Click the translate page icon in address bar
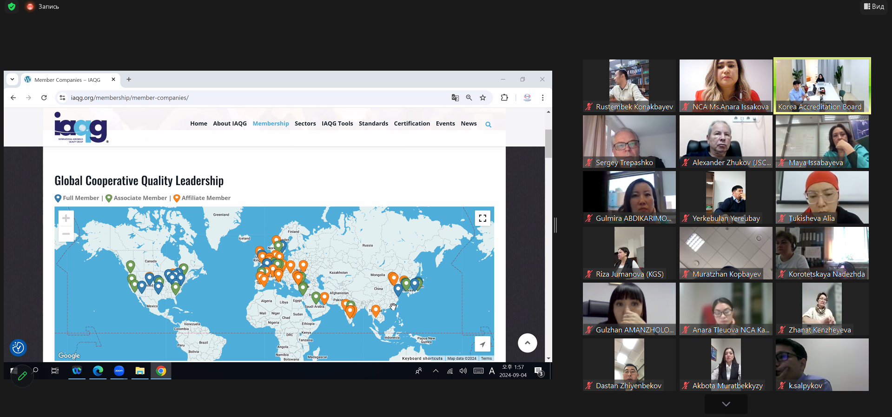Image resolution: width=892 pixels, height=417 pixels. [455, 98]
